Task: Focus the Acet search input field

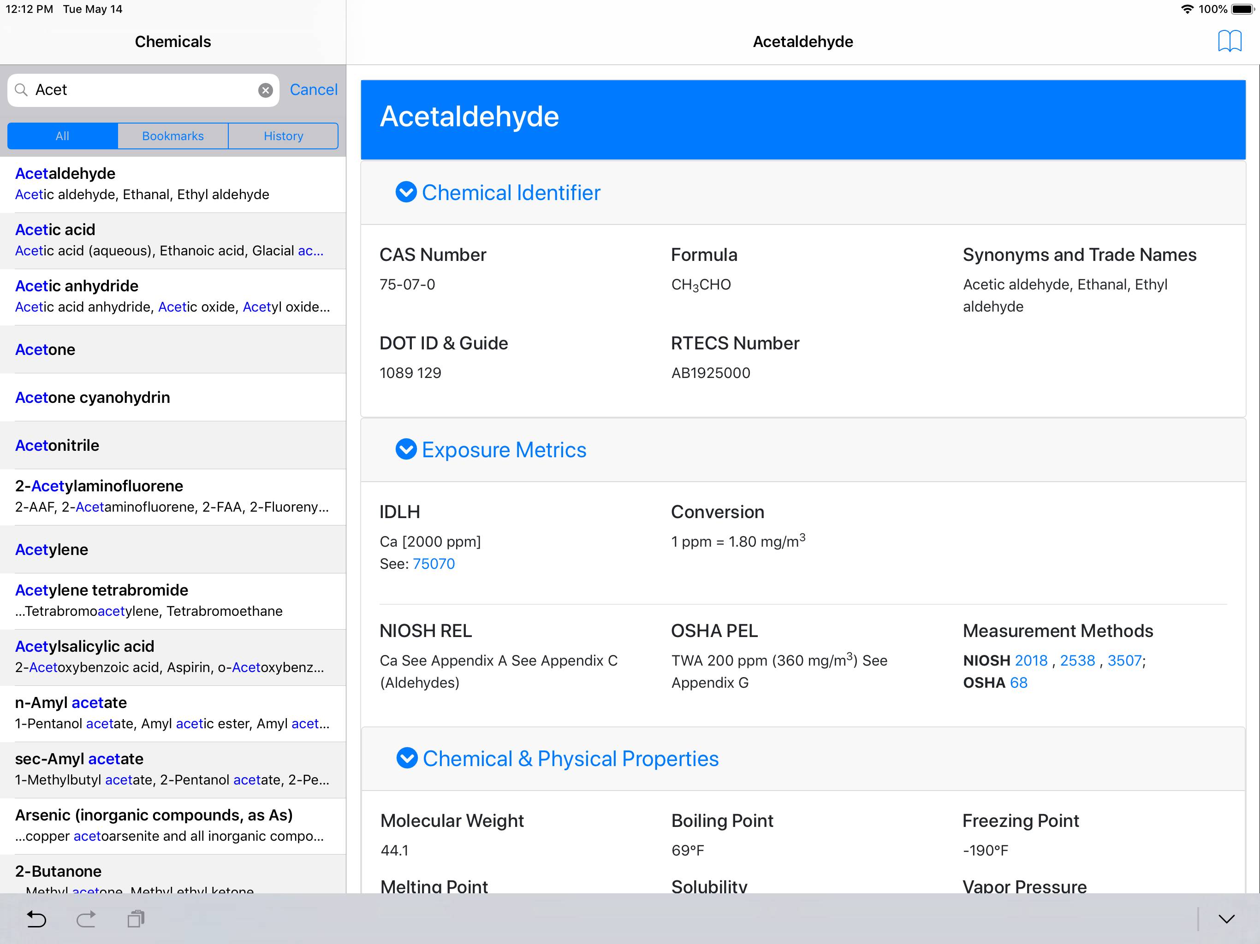Action: pos(143,90)
